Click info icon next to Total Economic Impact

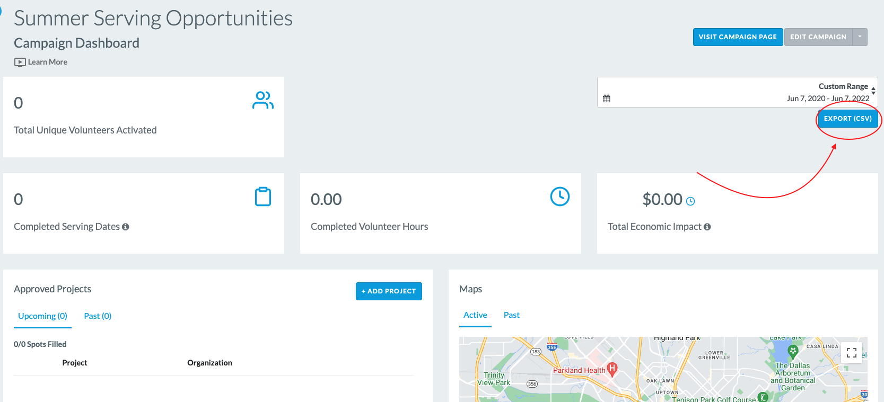707,227
